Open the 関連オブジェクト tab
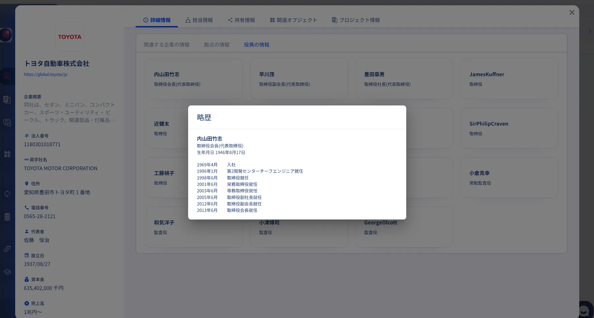594x318 pixels. tap(293, 20)
